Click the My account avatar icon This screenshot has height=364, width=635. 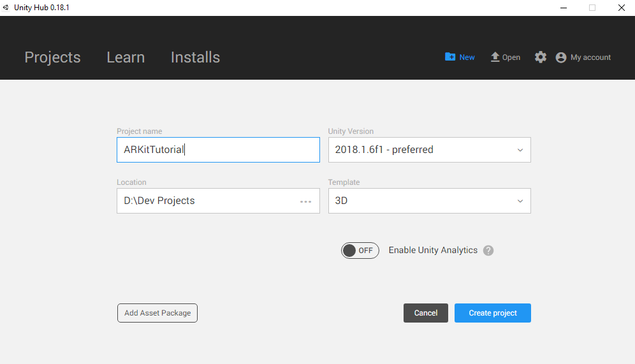click(561, 57)
